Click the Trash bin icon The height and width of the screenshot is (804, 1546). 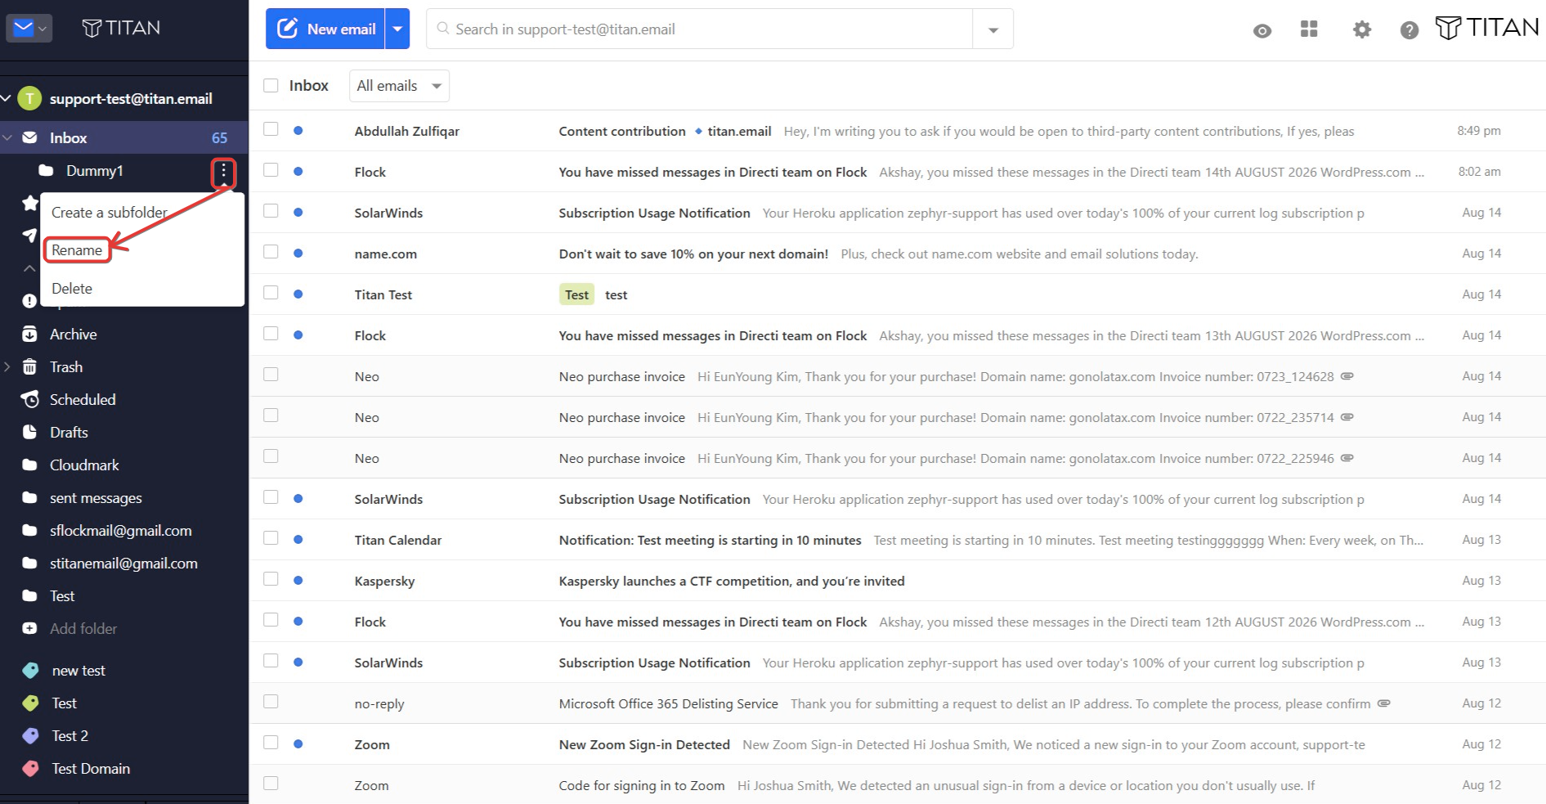[x=29, y=366]
